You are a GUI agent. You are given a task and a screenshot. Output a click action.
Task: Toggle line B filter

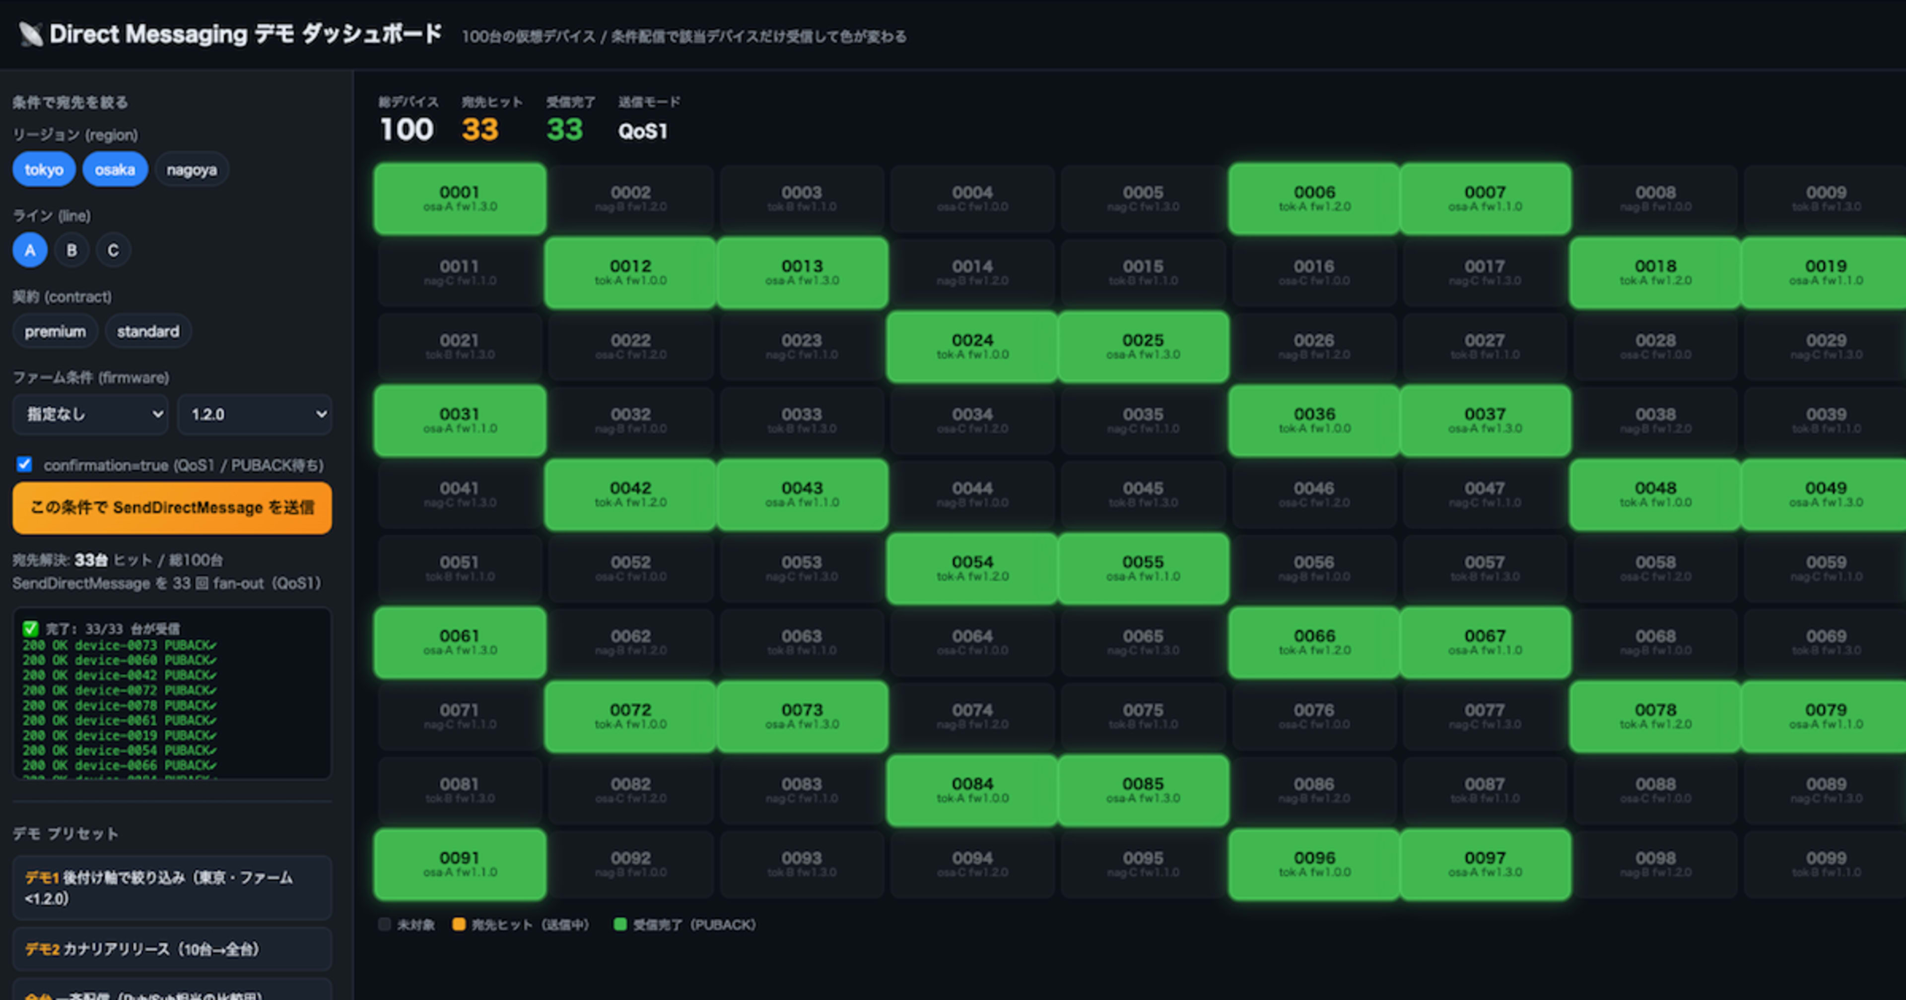pyautogui.click(x=72, y=250)
